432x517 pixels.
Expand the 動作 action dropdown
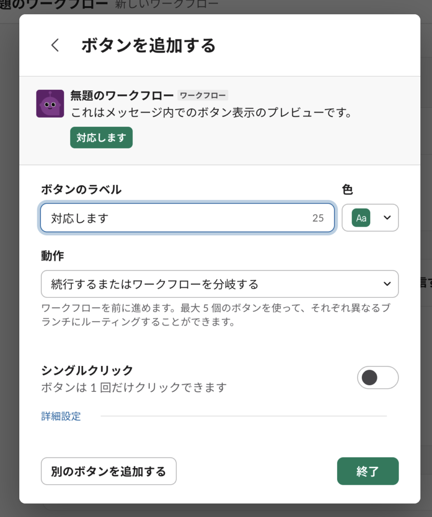click(x=219, y=284)
